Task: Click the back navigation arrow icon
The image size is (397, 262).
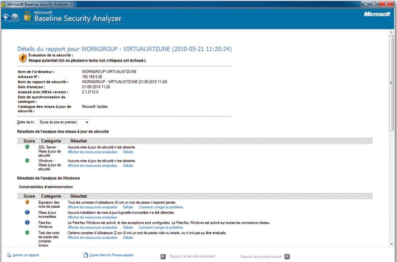Action: click(6, 17)
